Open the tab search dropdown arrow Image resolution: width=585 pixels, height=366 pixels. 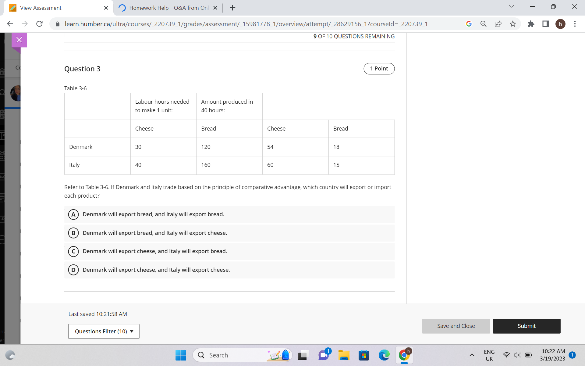(512, 7)
